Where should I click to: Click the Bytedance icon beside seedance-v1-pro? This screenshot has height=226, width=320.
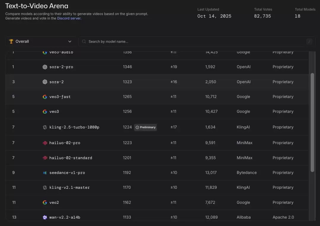click(45, 173)
